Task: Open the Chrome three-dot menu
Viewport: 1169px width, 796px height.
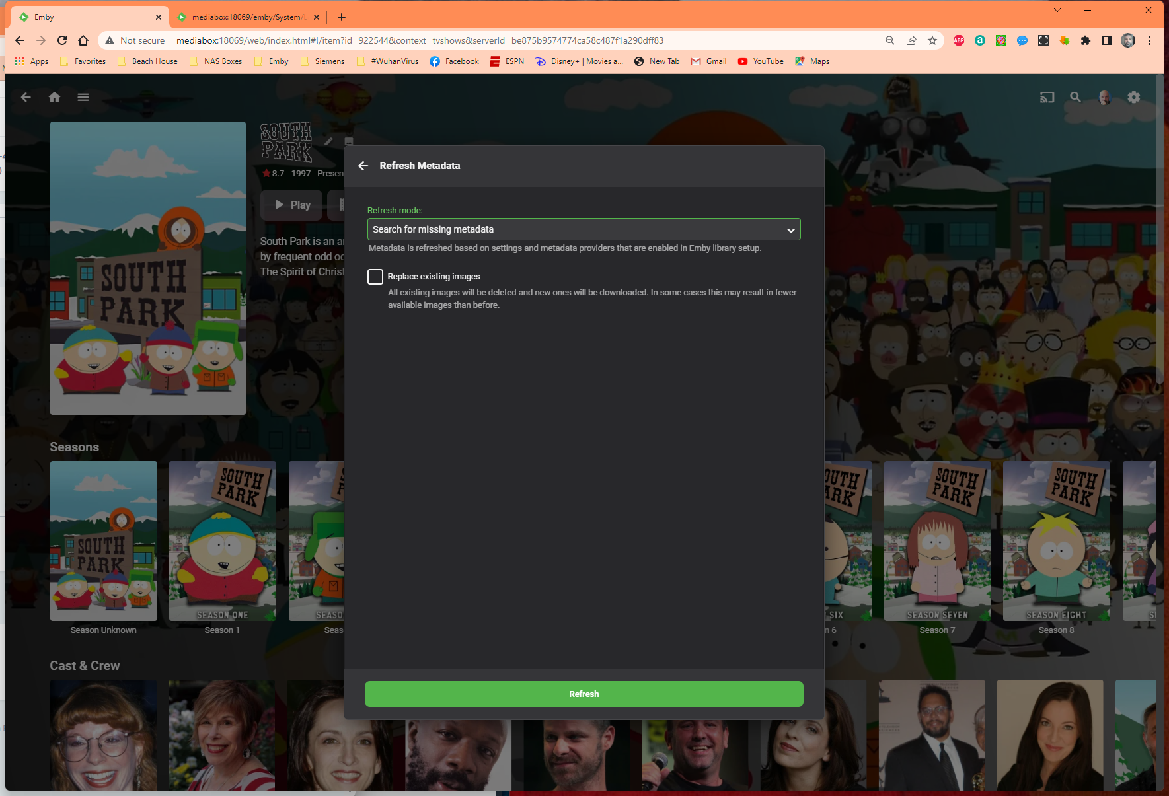Action: point(1150,40)
